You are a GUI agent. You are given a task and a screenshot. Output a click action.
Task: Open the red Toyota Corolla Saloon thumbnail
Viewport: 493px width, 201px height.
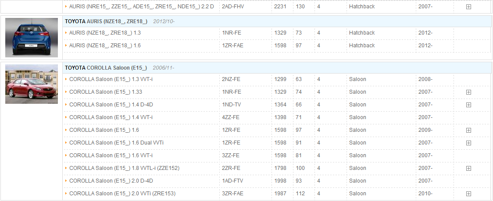32,84
